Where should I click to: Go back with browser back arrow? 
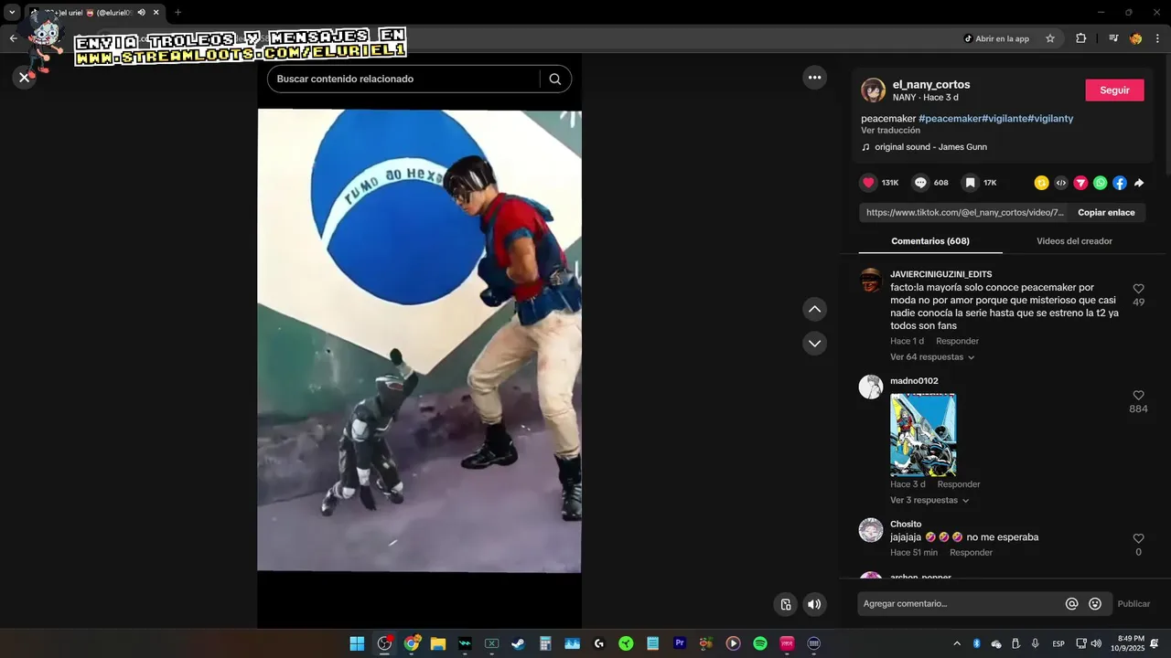pyautogui.click(x=13, y=38)
